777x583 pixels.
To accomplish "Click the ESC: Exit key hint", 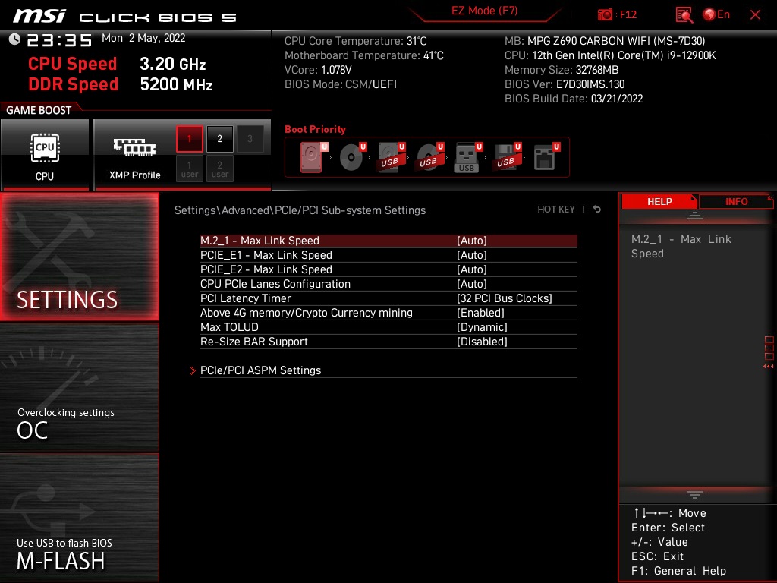I will pos(657,556).
